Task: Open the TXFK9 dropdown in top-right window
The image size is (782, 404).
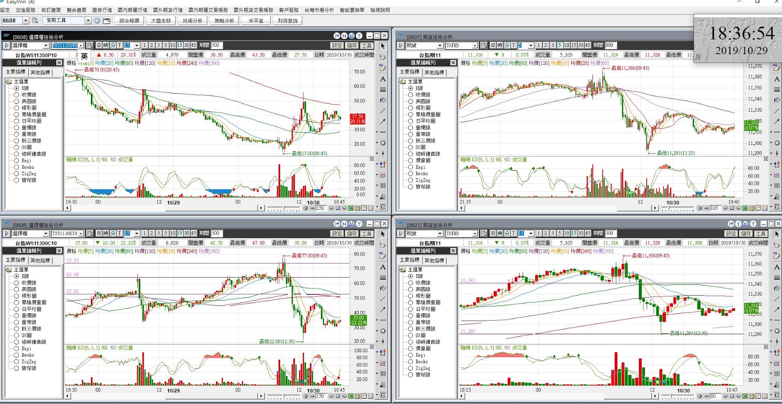Action: click(475, 45)
